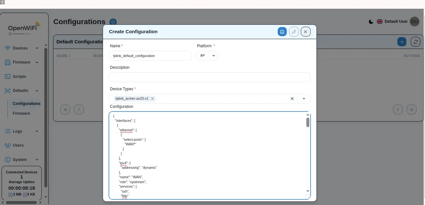Open the language selector via the British flag
Image resolution: width=425 pixels, height=205 pixels.
[380, 22]
